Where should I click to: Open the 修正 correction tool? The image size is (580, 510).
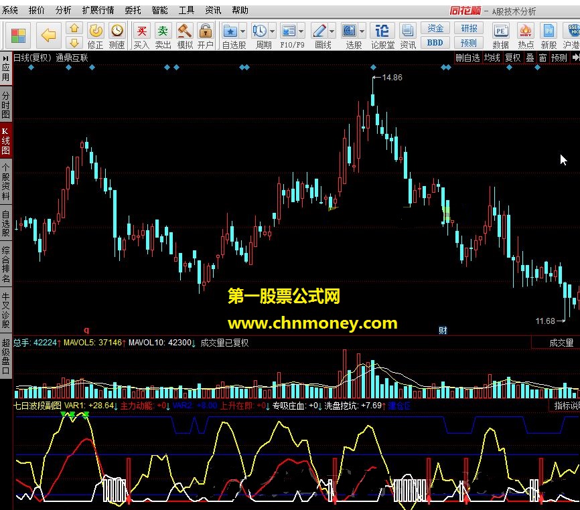point(95,36)
